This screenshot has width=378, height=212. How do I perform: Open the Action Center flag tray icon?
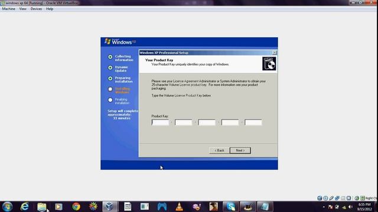coord(331,207)
